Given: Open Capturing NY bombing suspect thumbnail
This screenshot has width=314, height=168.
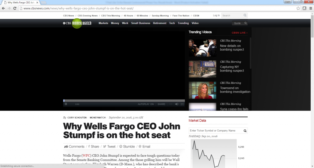Looking at the screenshot, I should pos(202,69).
